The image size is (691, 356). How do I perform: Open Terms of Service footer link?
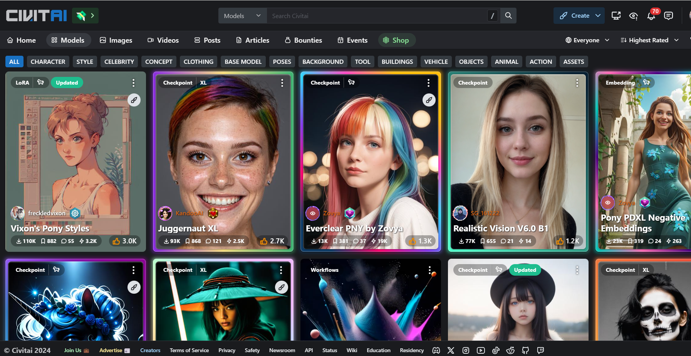(189, 350)
